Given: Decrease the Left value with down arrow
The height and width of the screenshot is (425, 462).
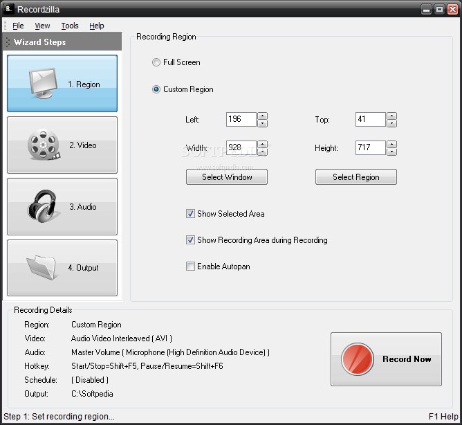Looking at the screenshot, I should [x=262, y=123].
